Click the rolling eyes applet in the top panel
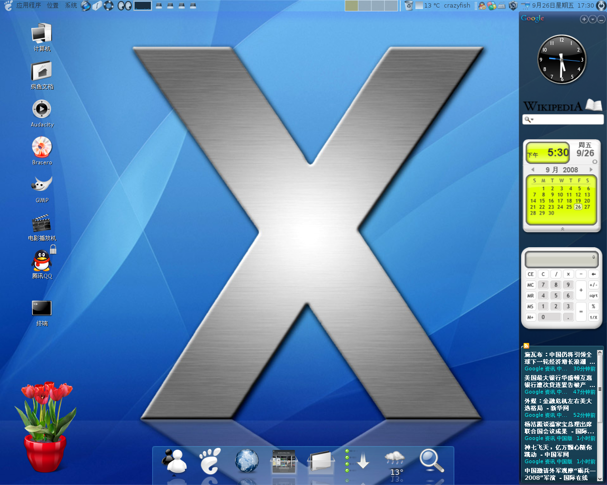 [x=124, y=6]
